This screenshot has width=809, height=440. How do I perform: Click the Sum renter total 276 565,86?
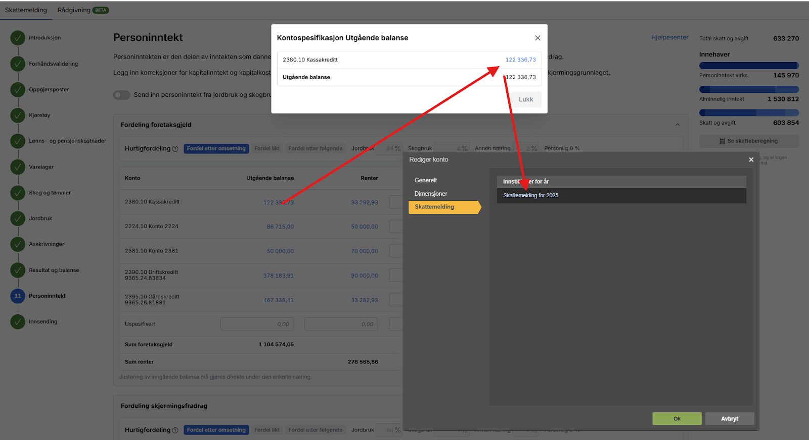click(363, 362)
